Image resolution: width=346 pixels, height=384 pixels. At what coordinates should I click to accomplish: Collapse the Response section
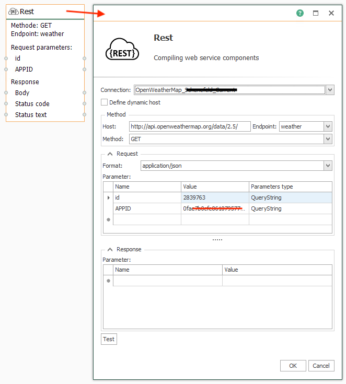[110, 249]
